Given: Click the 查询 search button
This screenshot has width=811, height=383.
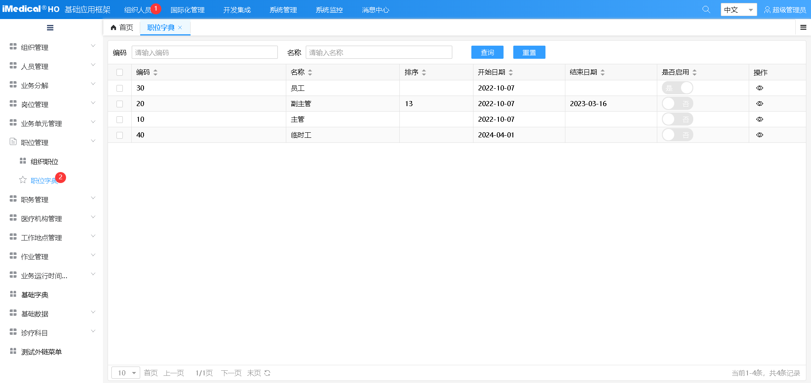Looking at the screenshot, I should (487, 52).
